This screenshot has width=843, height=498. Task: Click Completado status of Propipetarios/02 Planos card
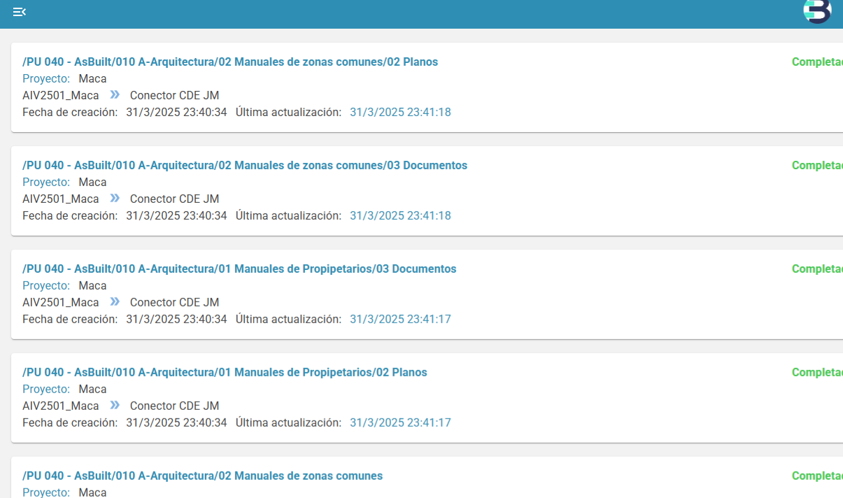pos(816,372)
